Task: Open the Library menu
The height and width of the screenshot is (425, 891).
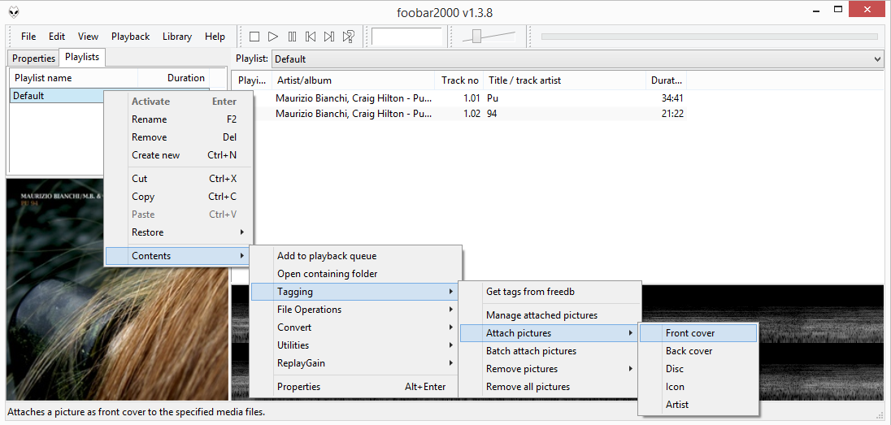Action: point(176,37)
